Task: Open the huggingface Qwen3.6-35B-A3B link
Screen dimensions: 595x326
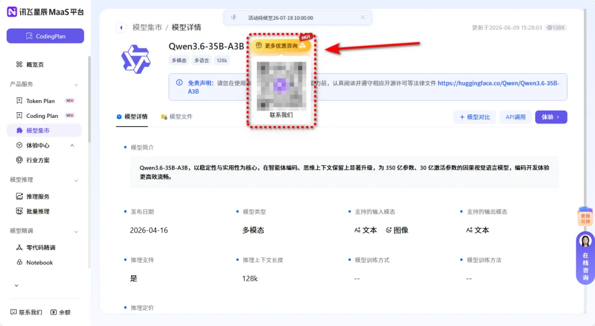Action: point(498,83)
